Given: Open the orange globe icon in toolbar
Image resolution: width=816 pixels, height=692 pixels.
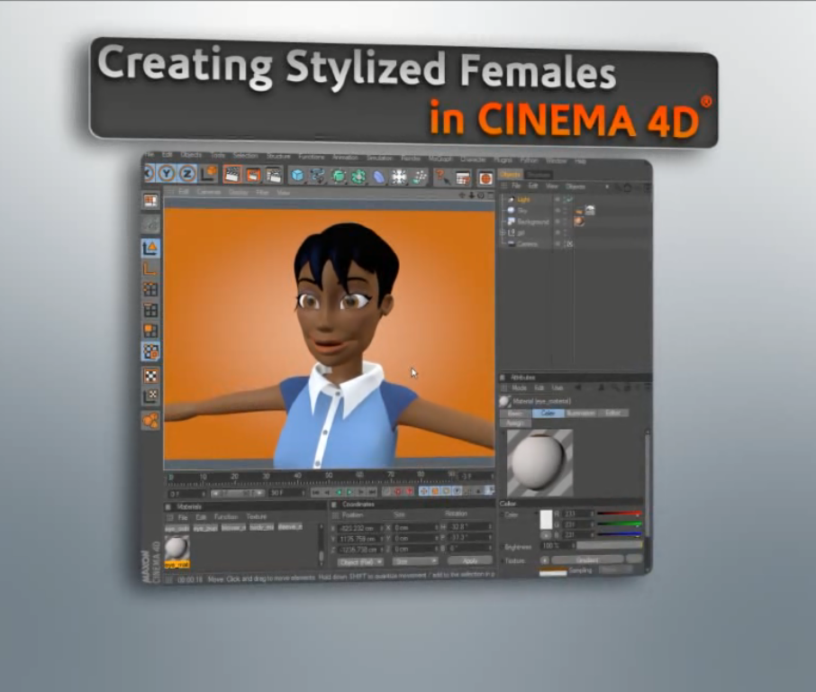Looking at the screenshot, I should click(x=485, y=178).
